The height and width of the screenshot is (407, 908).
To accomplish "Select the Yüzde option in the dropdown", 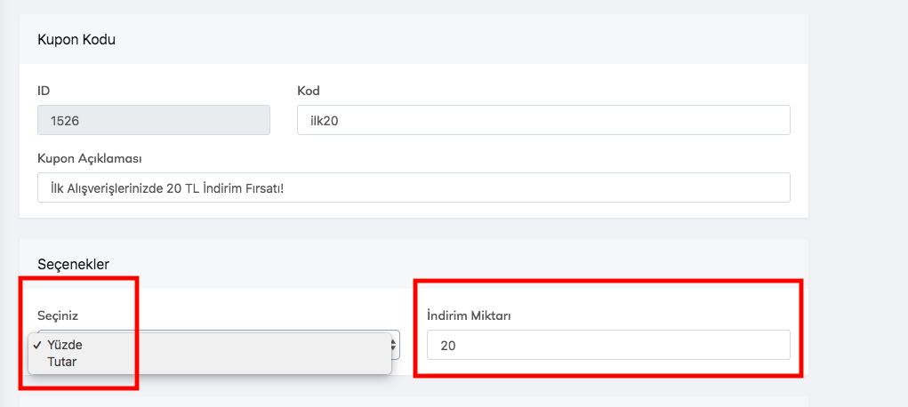I will coord(66,345).
